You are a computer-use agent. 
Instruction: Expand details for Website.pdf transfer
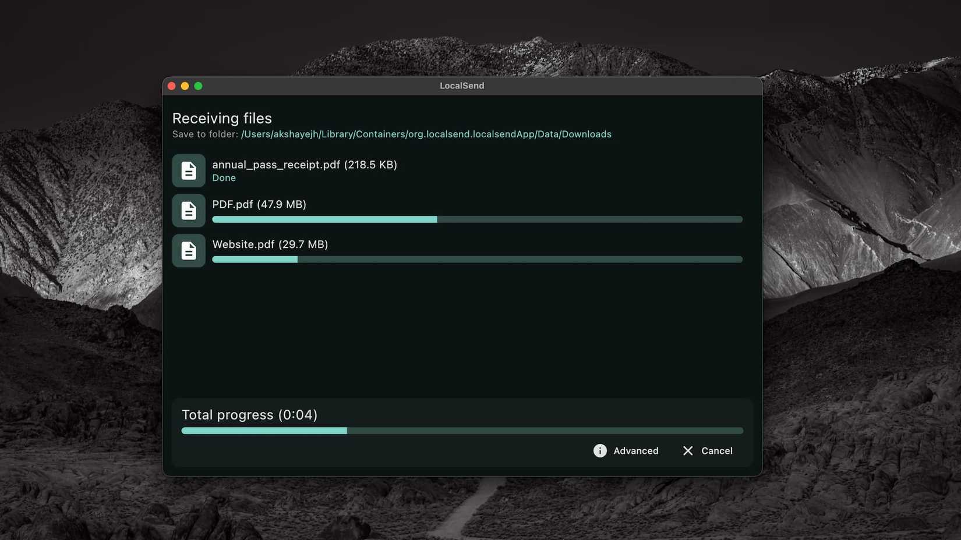[x=270, y=244]
